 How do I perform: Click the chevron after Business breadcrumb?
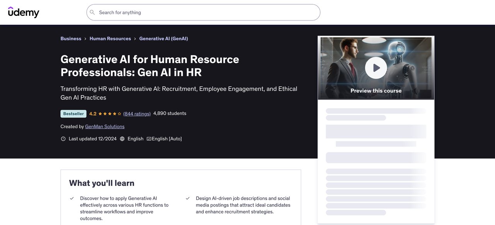tap(85, 39)
